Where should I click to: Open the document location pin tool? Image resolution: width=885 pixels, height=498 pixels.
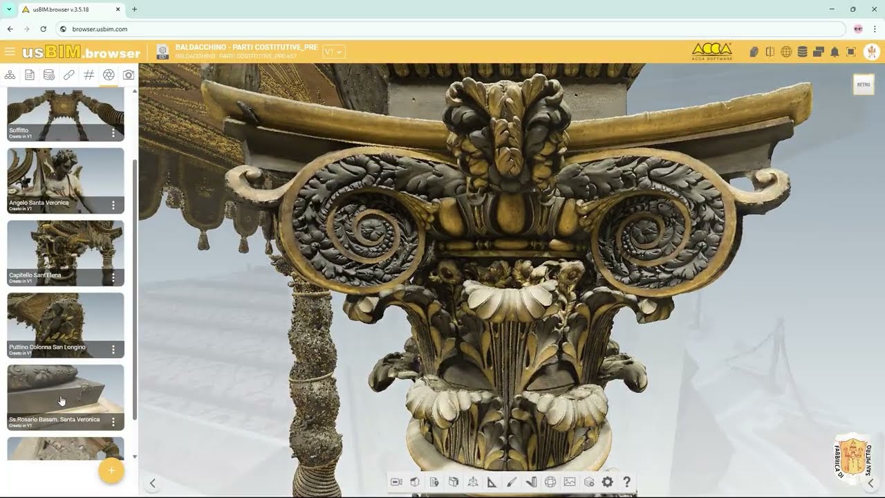click(434, 482)
